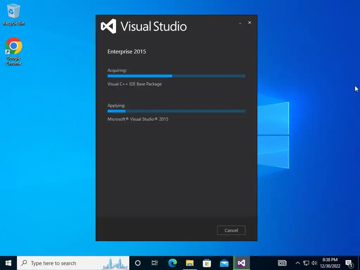Open Task View from the taskbar
The height and width of the screenshot is (270, 360).
point(155,263)
